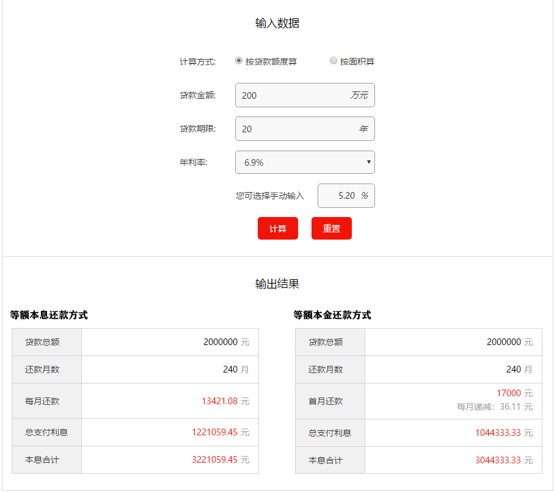This screenshot has height=492, width=554.
Task: Click the 等额本金还款方式 table title
Action: pyautogui.click(x=332, y=315)
